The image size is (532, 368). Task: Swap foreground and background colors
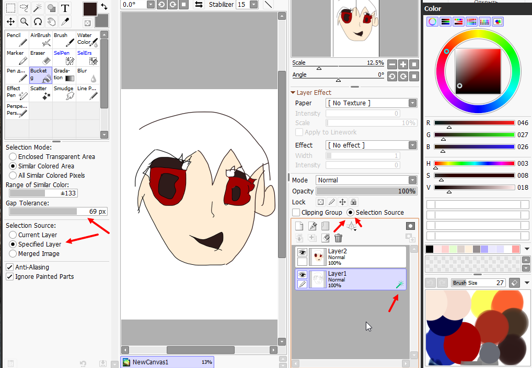tap(104, 6)
